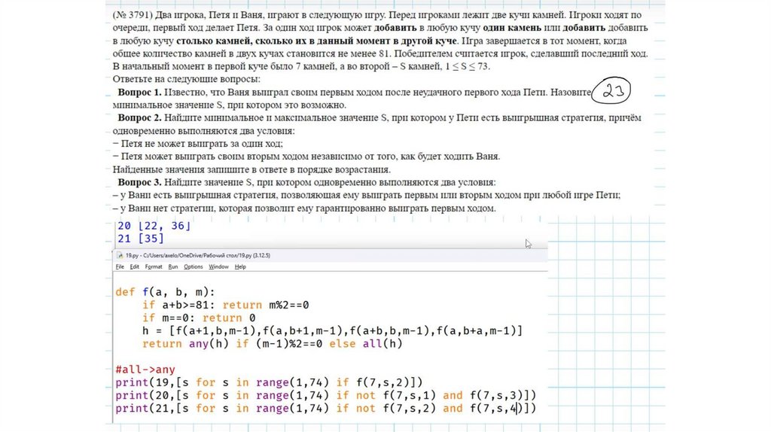Click the 'Вопрос 2.' heading
771x432 pixels.
pos(139,117)
